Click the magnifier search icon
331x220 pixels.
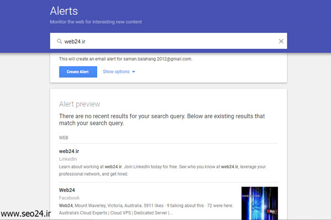60,41
